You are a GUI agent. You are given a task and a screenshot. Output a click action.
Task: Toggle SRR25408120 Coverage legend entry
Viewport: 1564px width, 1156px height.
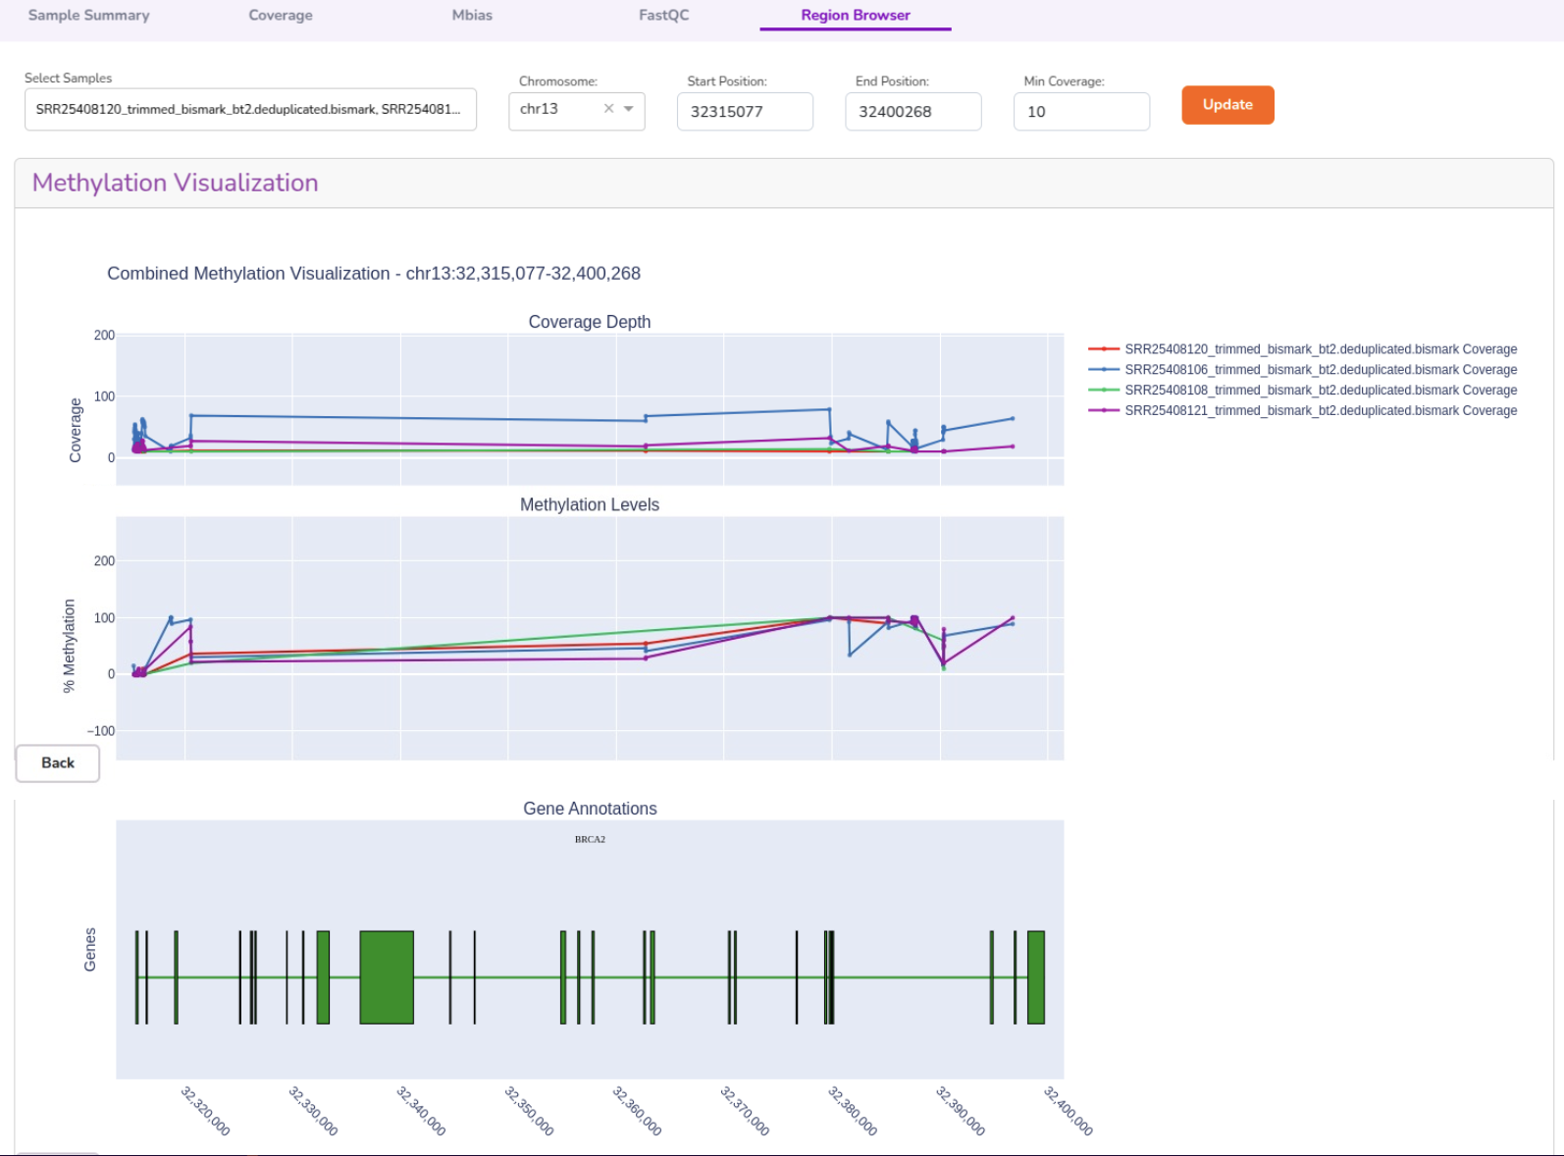click(x=1303, y=349)
